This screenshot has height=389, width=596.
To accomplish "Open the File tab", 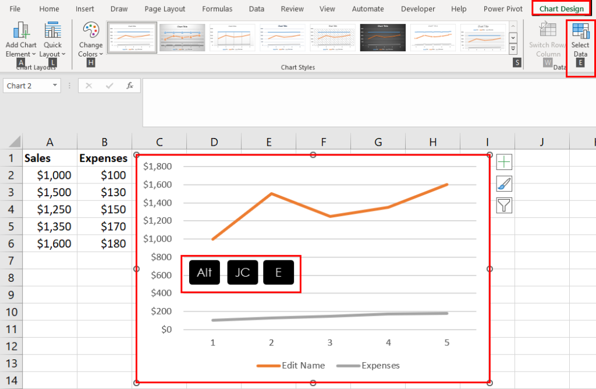I will (x=15, y=9).
